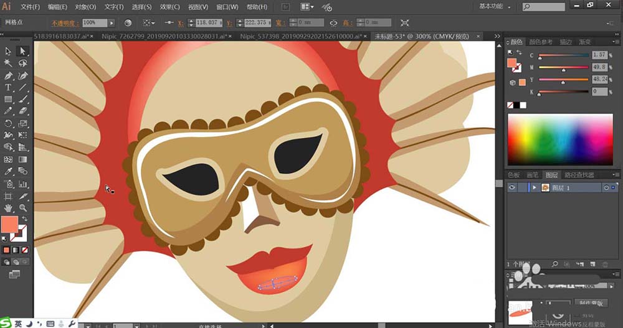Choose the Magic Wand tool

tap(8, 63)
